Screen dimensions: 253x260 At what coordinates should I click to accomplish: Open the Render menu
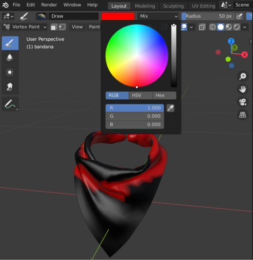click(x=49, y=5)
